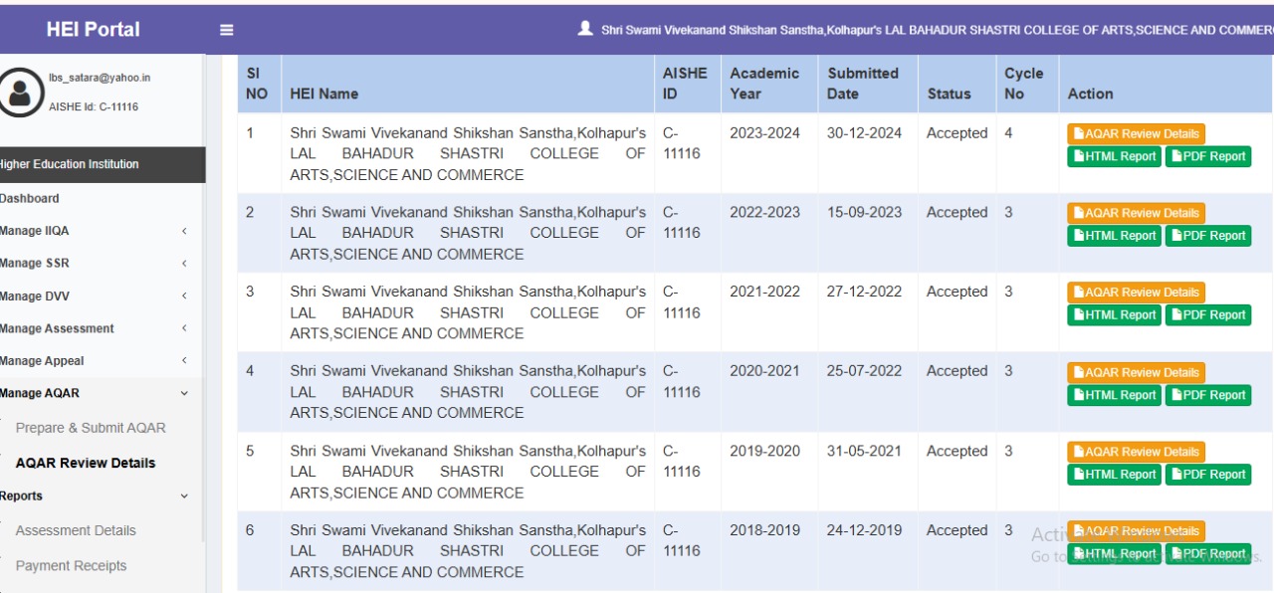This screenshot has width=1274, height=593.
Task: Click the sidebar vertical scrollbar
Action: pyautogui.click(x=203, y=298)
